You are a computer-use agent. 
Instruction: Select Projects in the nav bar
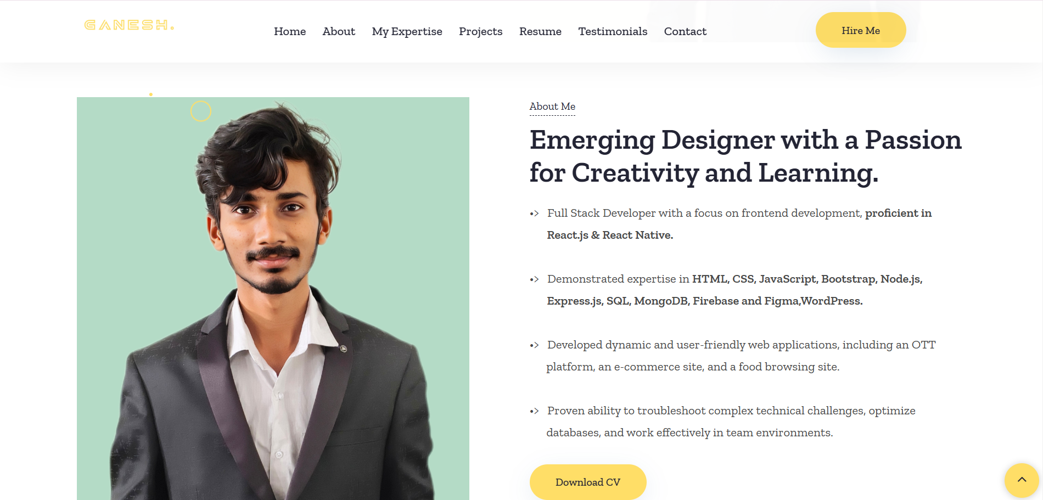480,32
